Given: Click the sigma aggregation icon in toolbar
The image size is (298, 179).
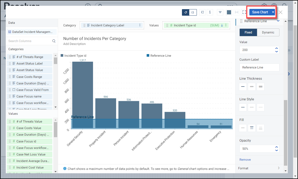Looking at the screenshot, I should pyautogui.click(x=210, y=12).
